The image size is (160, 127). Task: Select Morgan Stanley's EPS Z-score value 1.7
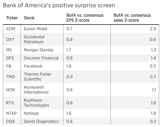point(69,50)
